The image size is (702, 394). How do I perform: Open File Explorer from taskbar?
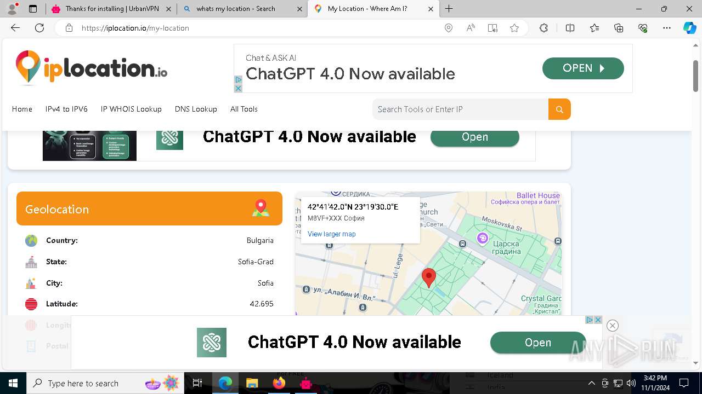click(252, 383)
